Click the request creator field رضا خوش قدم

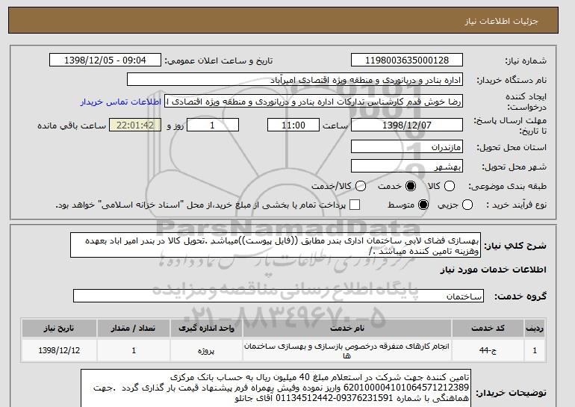[314, 102]
